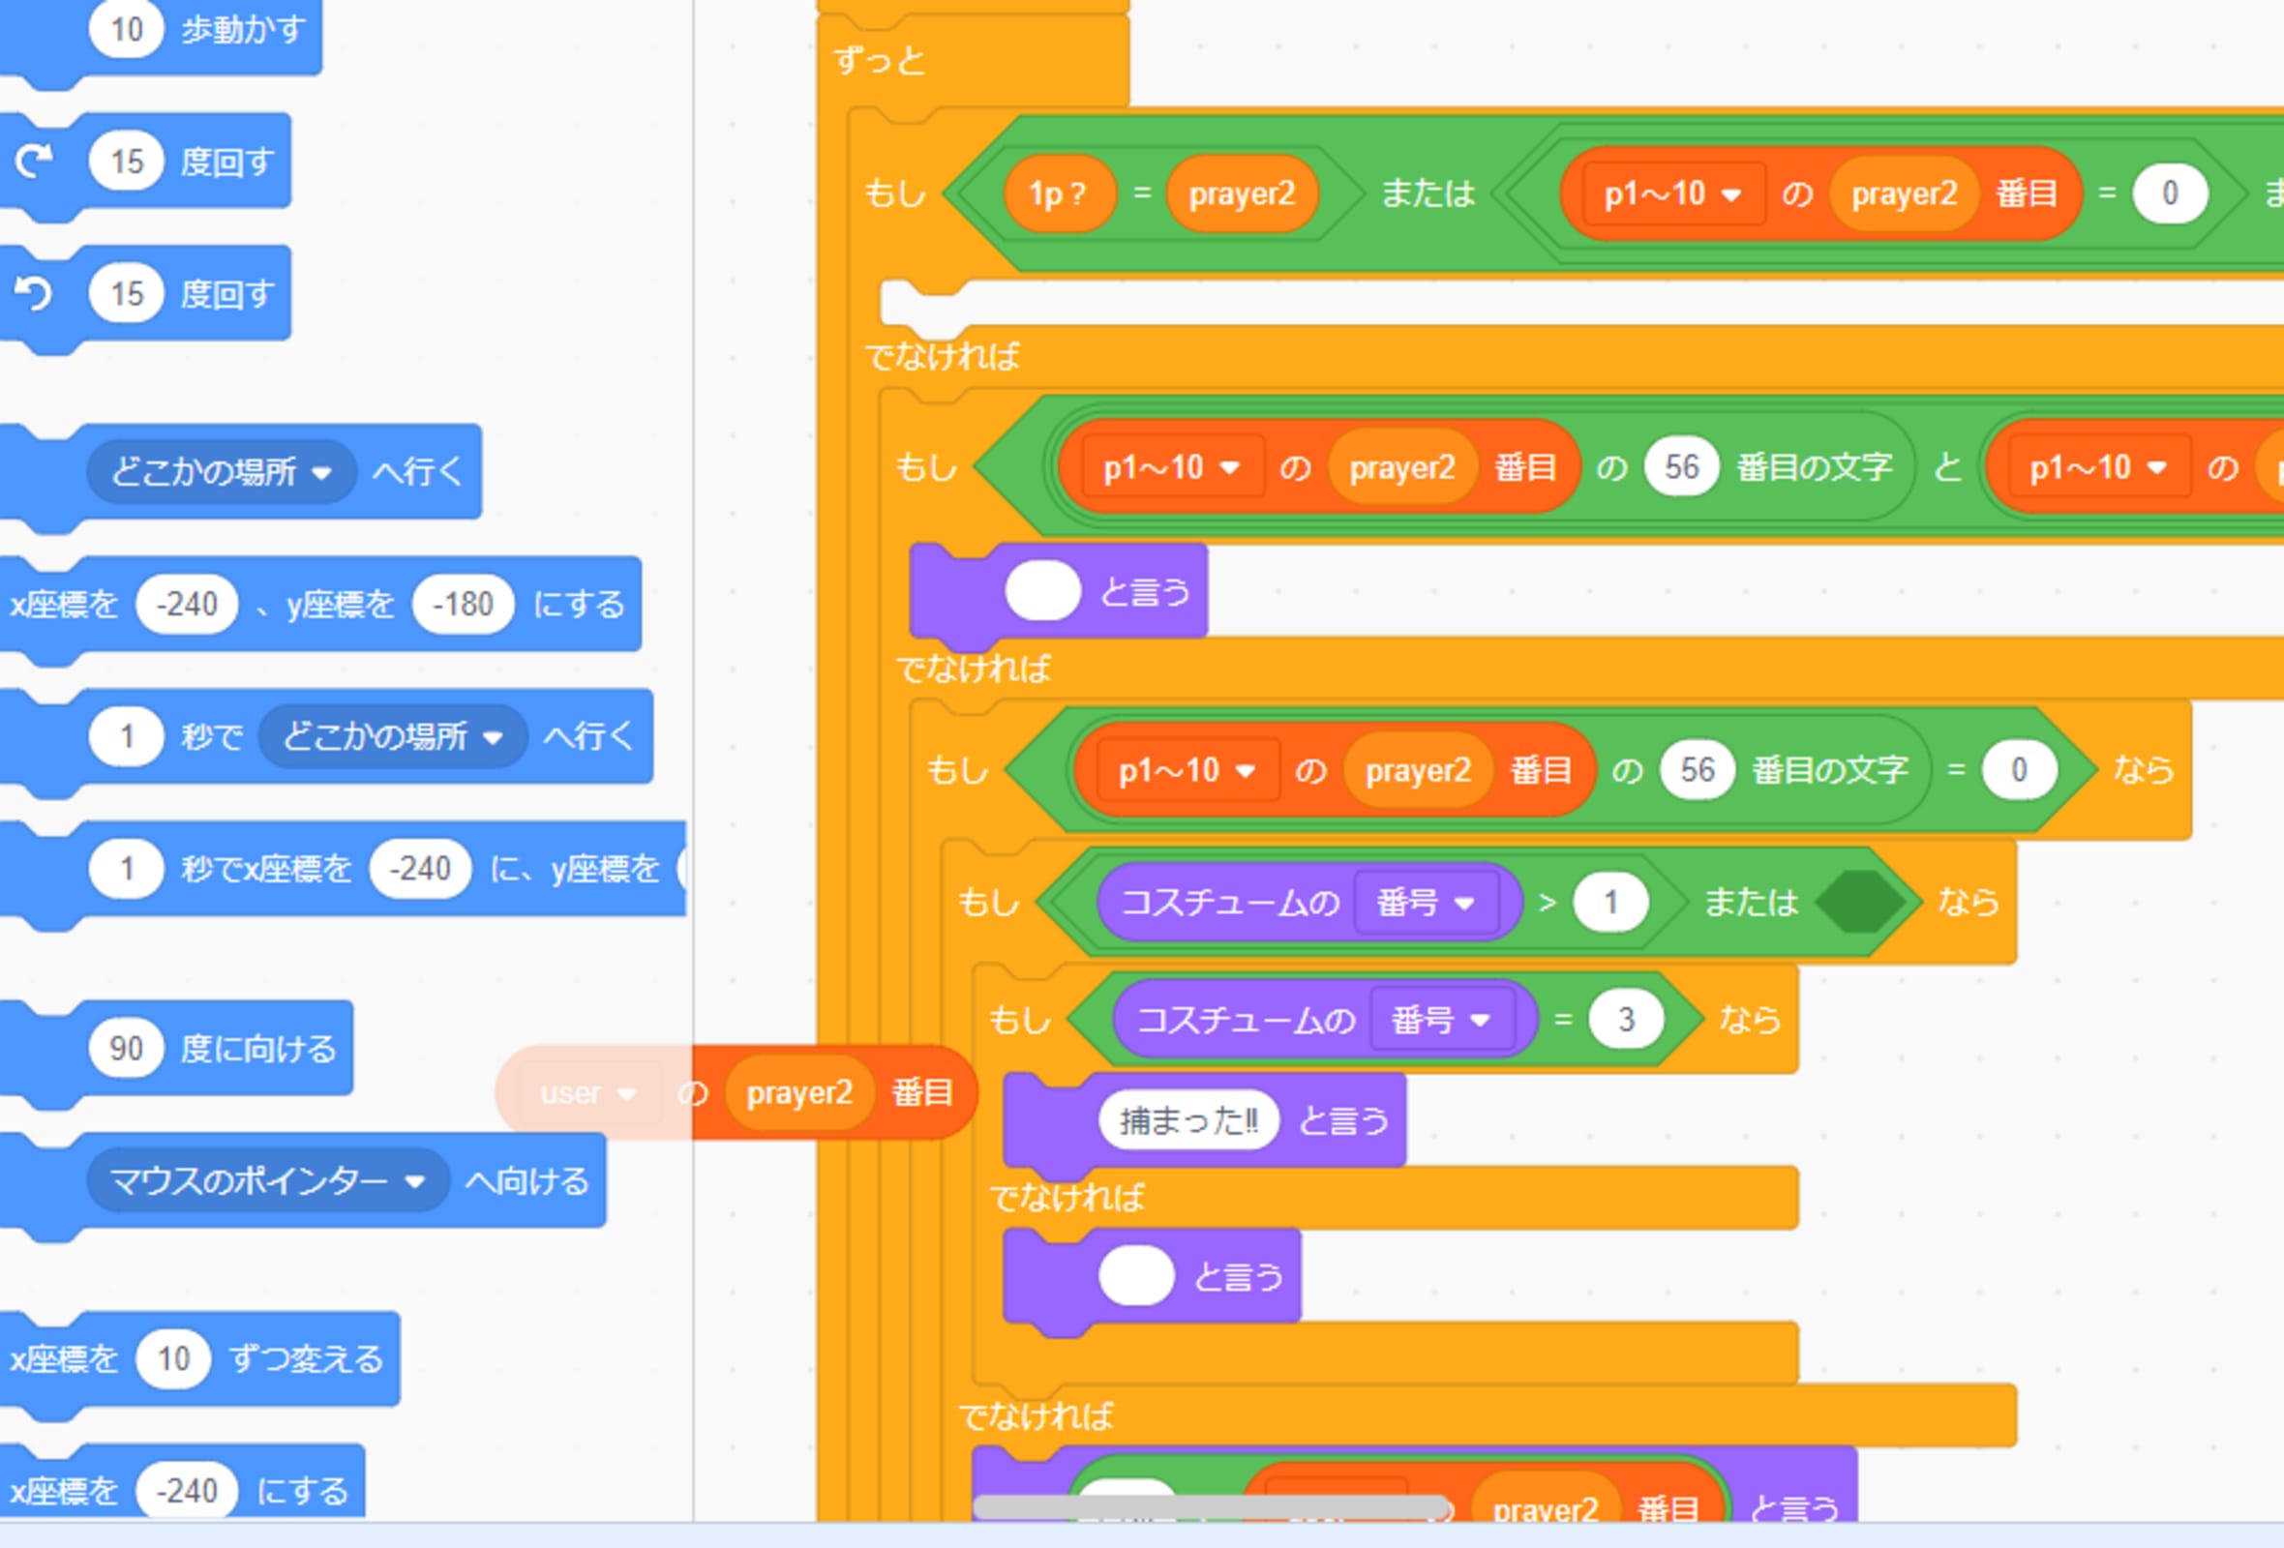Open コスチュームの 番号 dropdown in > 1 condition
The image size is (2284, 1548).
click(x=1425, y=902)
